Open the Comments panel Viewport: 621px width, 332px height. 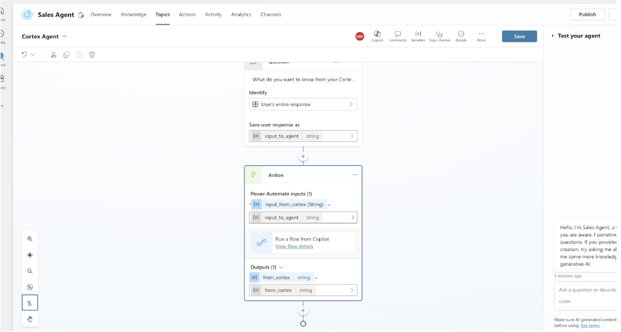[x=398, y=36]
